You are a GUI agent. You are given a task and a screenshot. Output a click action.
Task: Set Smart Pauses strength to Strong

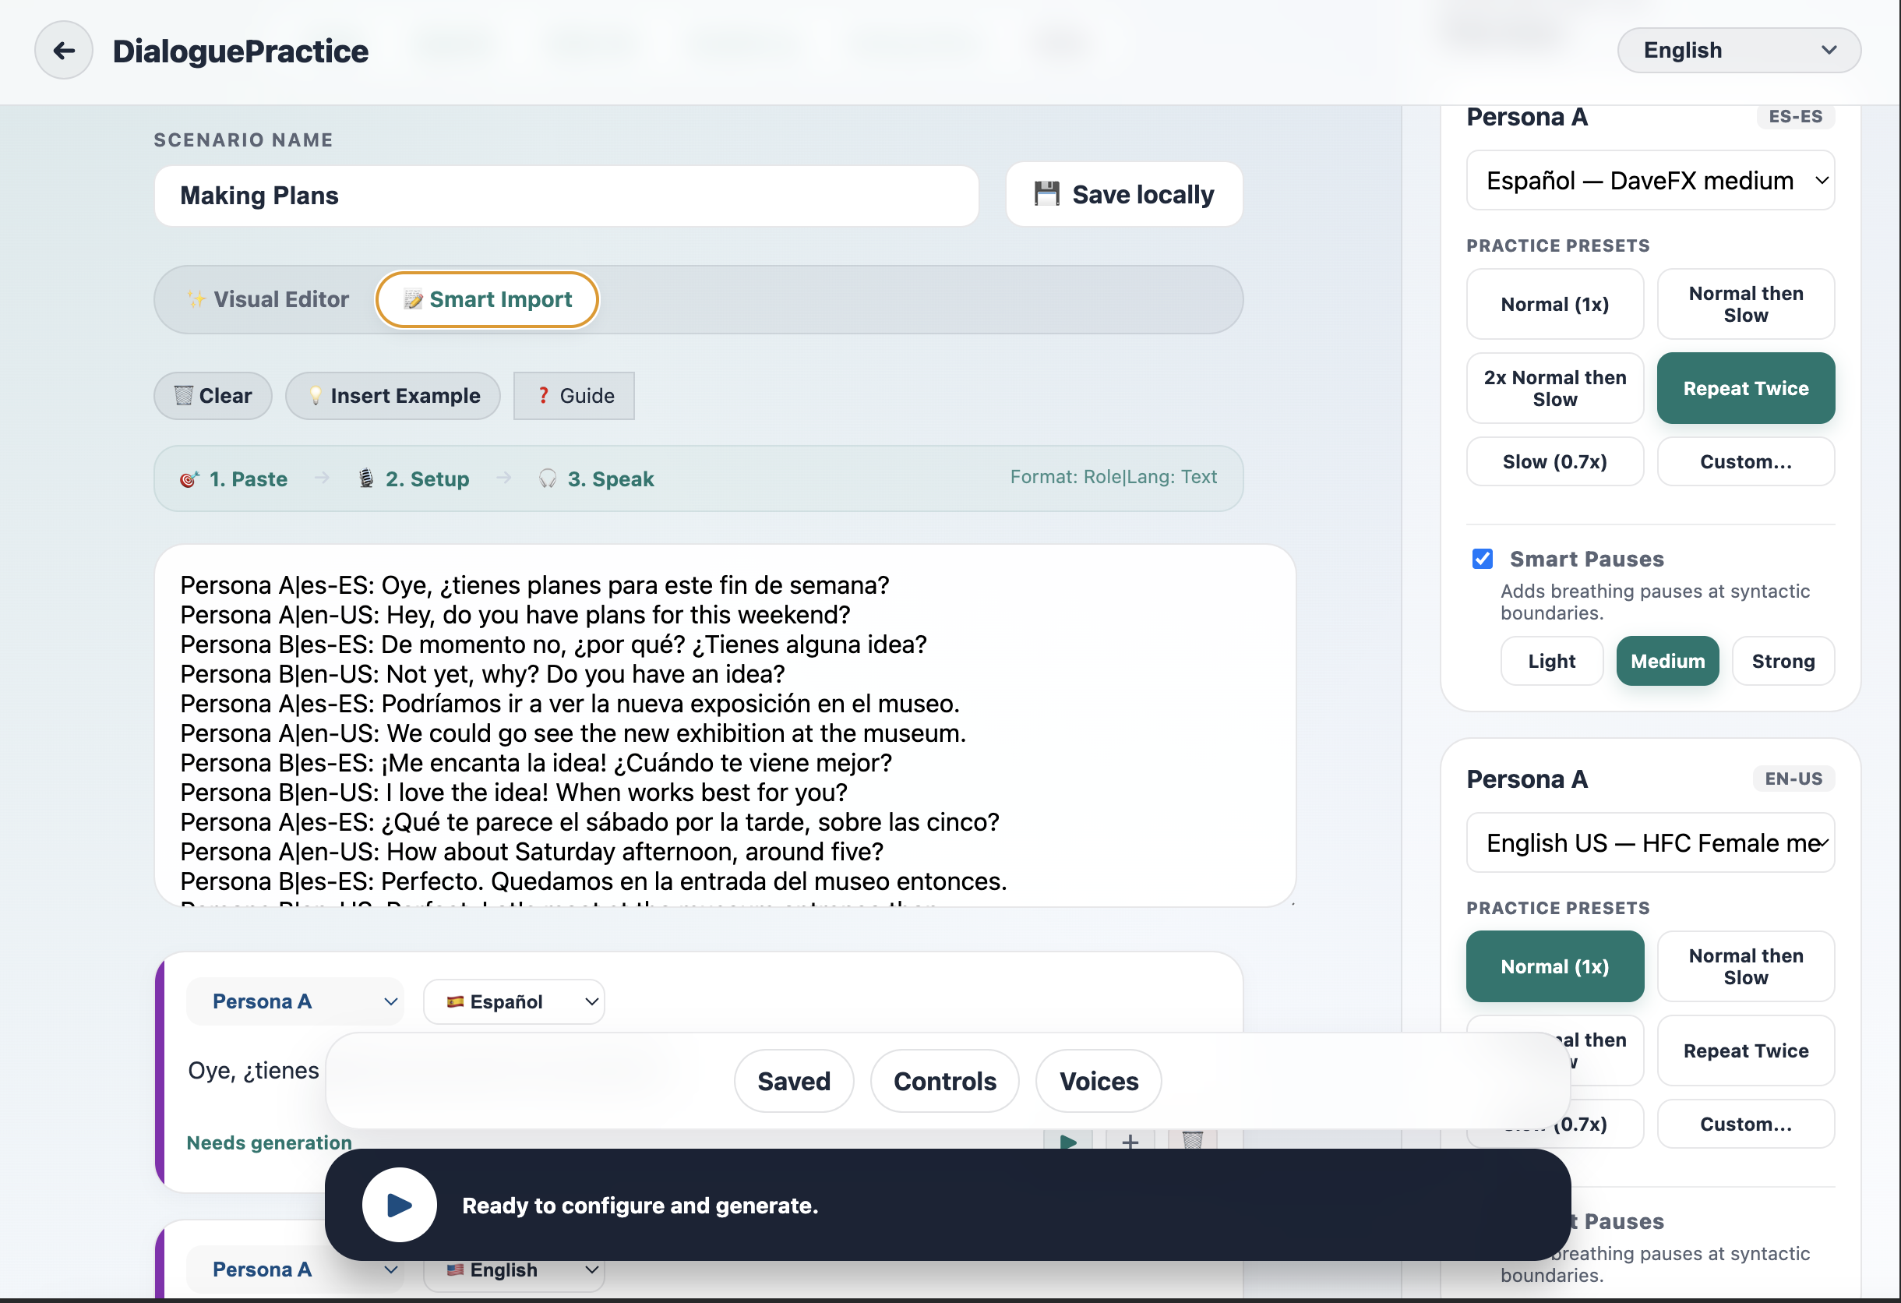(x=1783, y=661)
